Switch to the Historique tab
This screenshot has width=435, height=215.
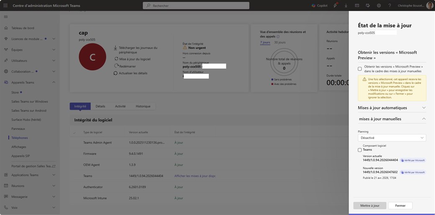coord(143,106)
